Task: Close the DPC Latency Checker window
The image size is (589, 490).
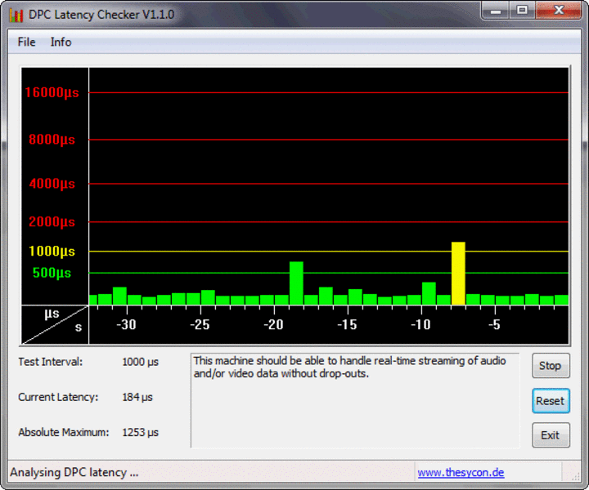Action: click(559, 11)
